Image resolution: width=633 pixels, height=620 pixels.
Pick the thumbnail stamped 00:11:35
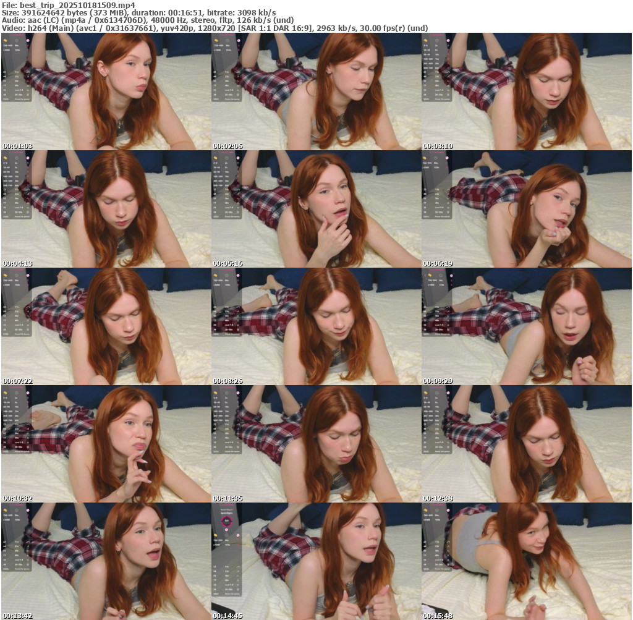pyautogui.click(x=316, y=444)
